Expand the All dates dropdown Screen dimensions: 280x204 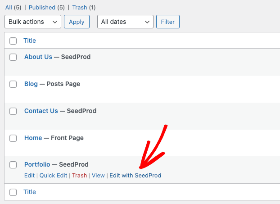125,22
